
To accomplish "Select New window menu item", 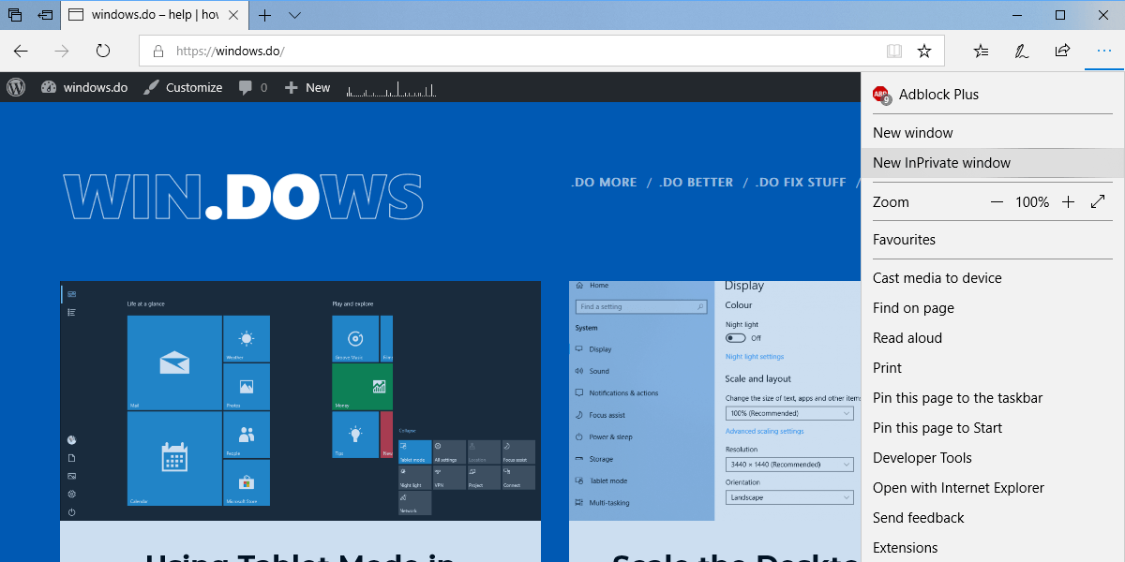I will tap(993, 133).
